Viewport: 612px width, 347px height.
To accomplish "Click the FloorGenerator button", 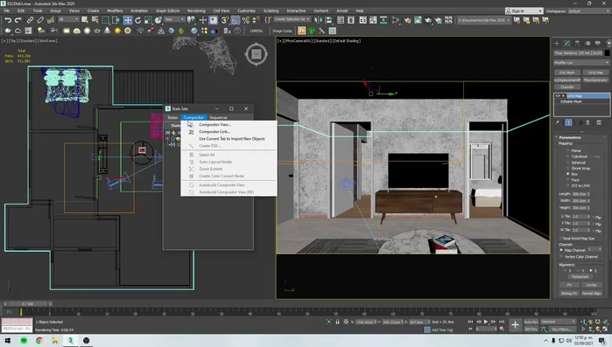I will (595, 80).
